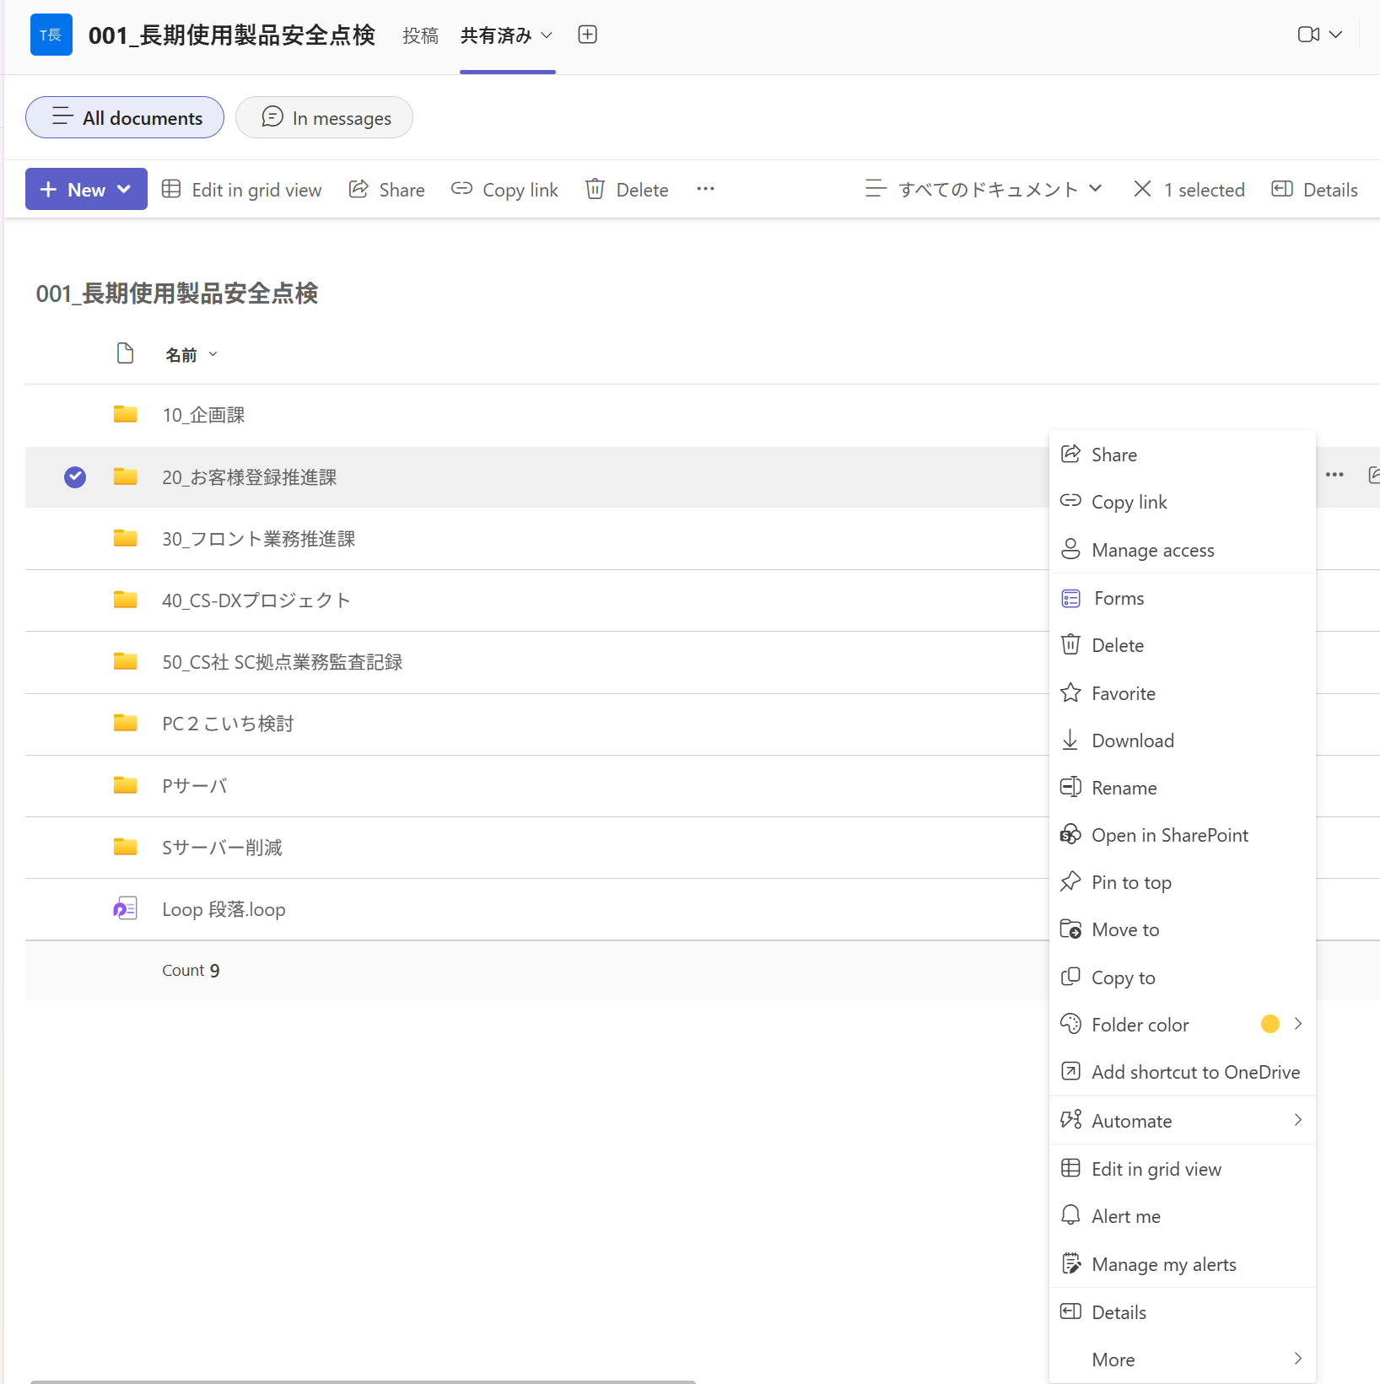Screen dimensions: 1380x1384
Task: Click the team avatar icon
Action: tap(51, 35)
